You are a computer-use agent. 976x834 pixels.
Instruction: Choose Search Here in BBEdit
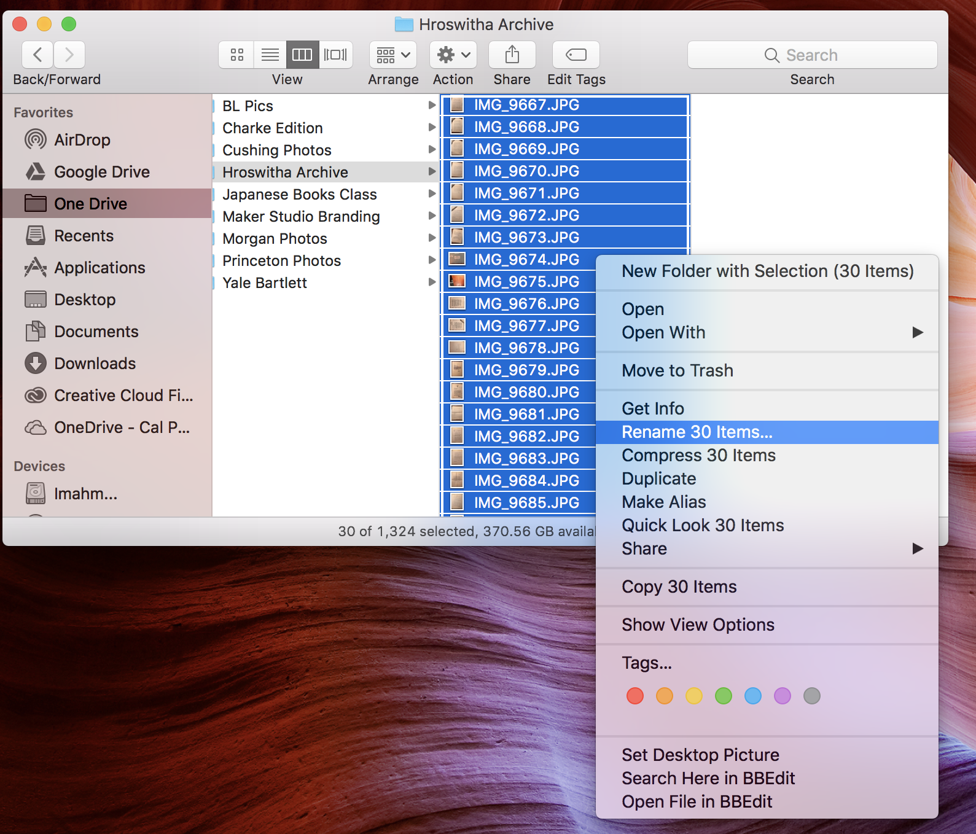click(x=767, y=778)
